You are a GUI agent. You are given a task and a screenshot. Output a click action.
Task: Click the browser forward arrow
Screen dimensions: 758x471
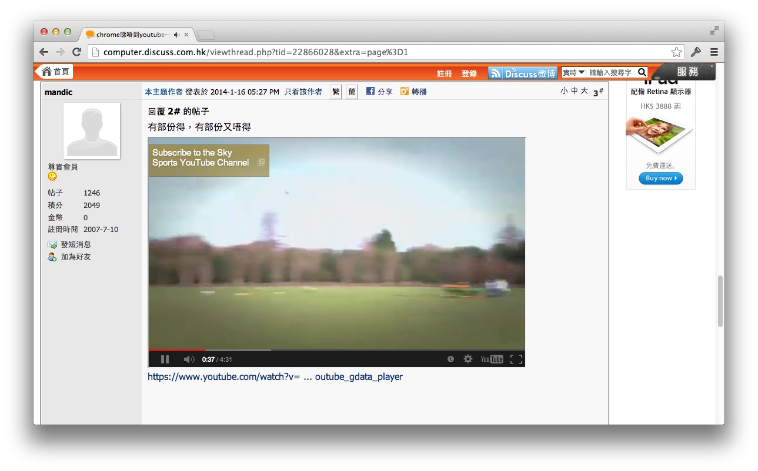[x=60, y=52]
